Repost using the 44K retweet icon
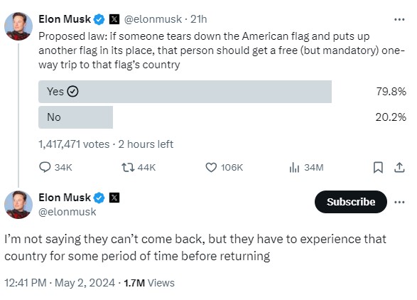Image resolution: width=417 pixels, height=300 pixels. [x=128, y=168]
